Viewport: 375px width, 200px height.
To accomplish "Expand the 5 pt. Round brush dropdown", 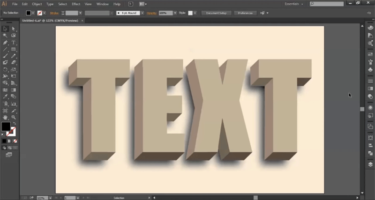I will point(142,13).
